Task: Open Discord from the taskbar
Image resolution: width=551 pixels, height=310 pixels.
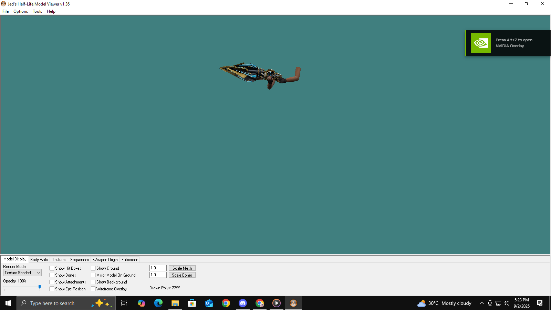Action: pos(243,303)
